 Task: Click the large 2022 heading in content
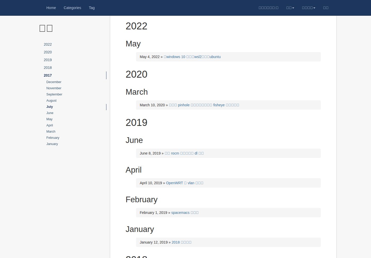(x=137, y=26)
